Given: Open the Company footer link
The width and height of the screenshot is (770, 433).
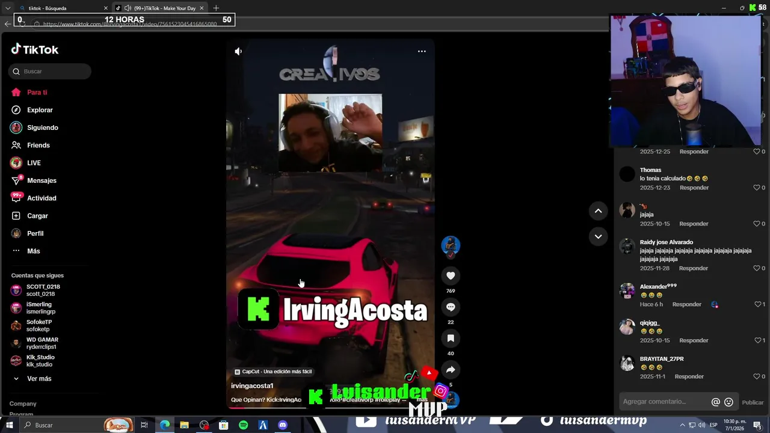Looking at the screenshot, I should coord(23,404).
